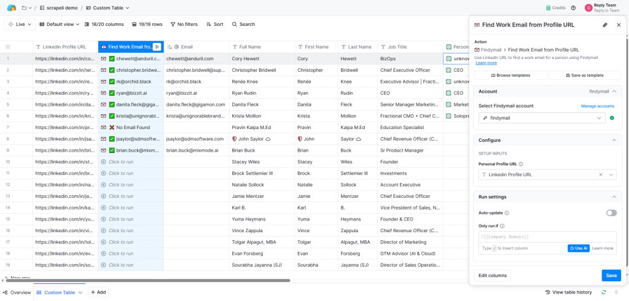Click the AI icon in Persona cell row 2
This screenshot has height=301, width=629.
(x=449, y=70)
